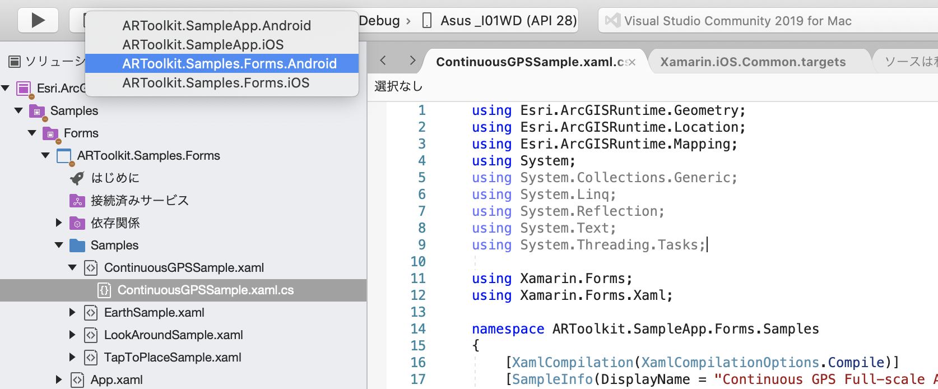938x389 pixels.
Task: Expand LookAroundSample.xaml node
Action: tap(72, 335)
